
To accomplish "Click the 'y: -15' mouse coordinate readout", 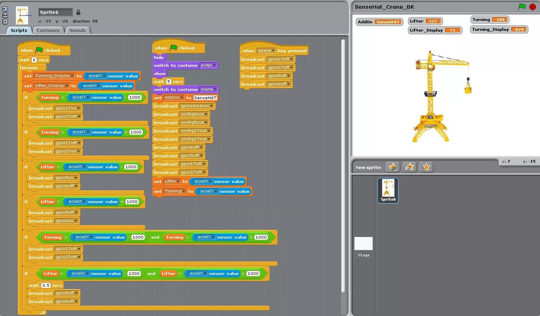I will pyautogui.click(x=529, y=162).
